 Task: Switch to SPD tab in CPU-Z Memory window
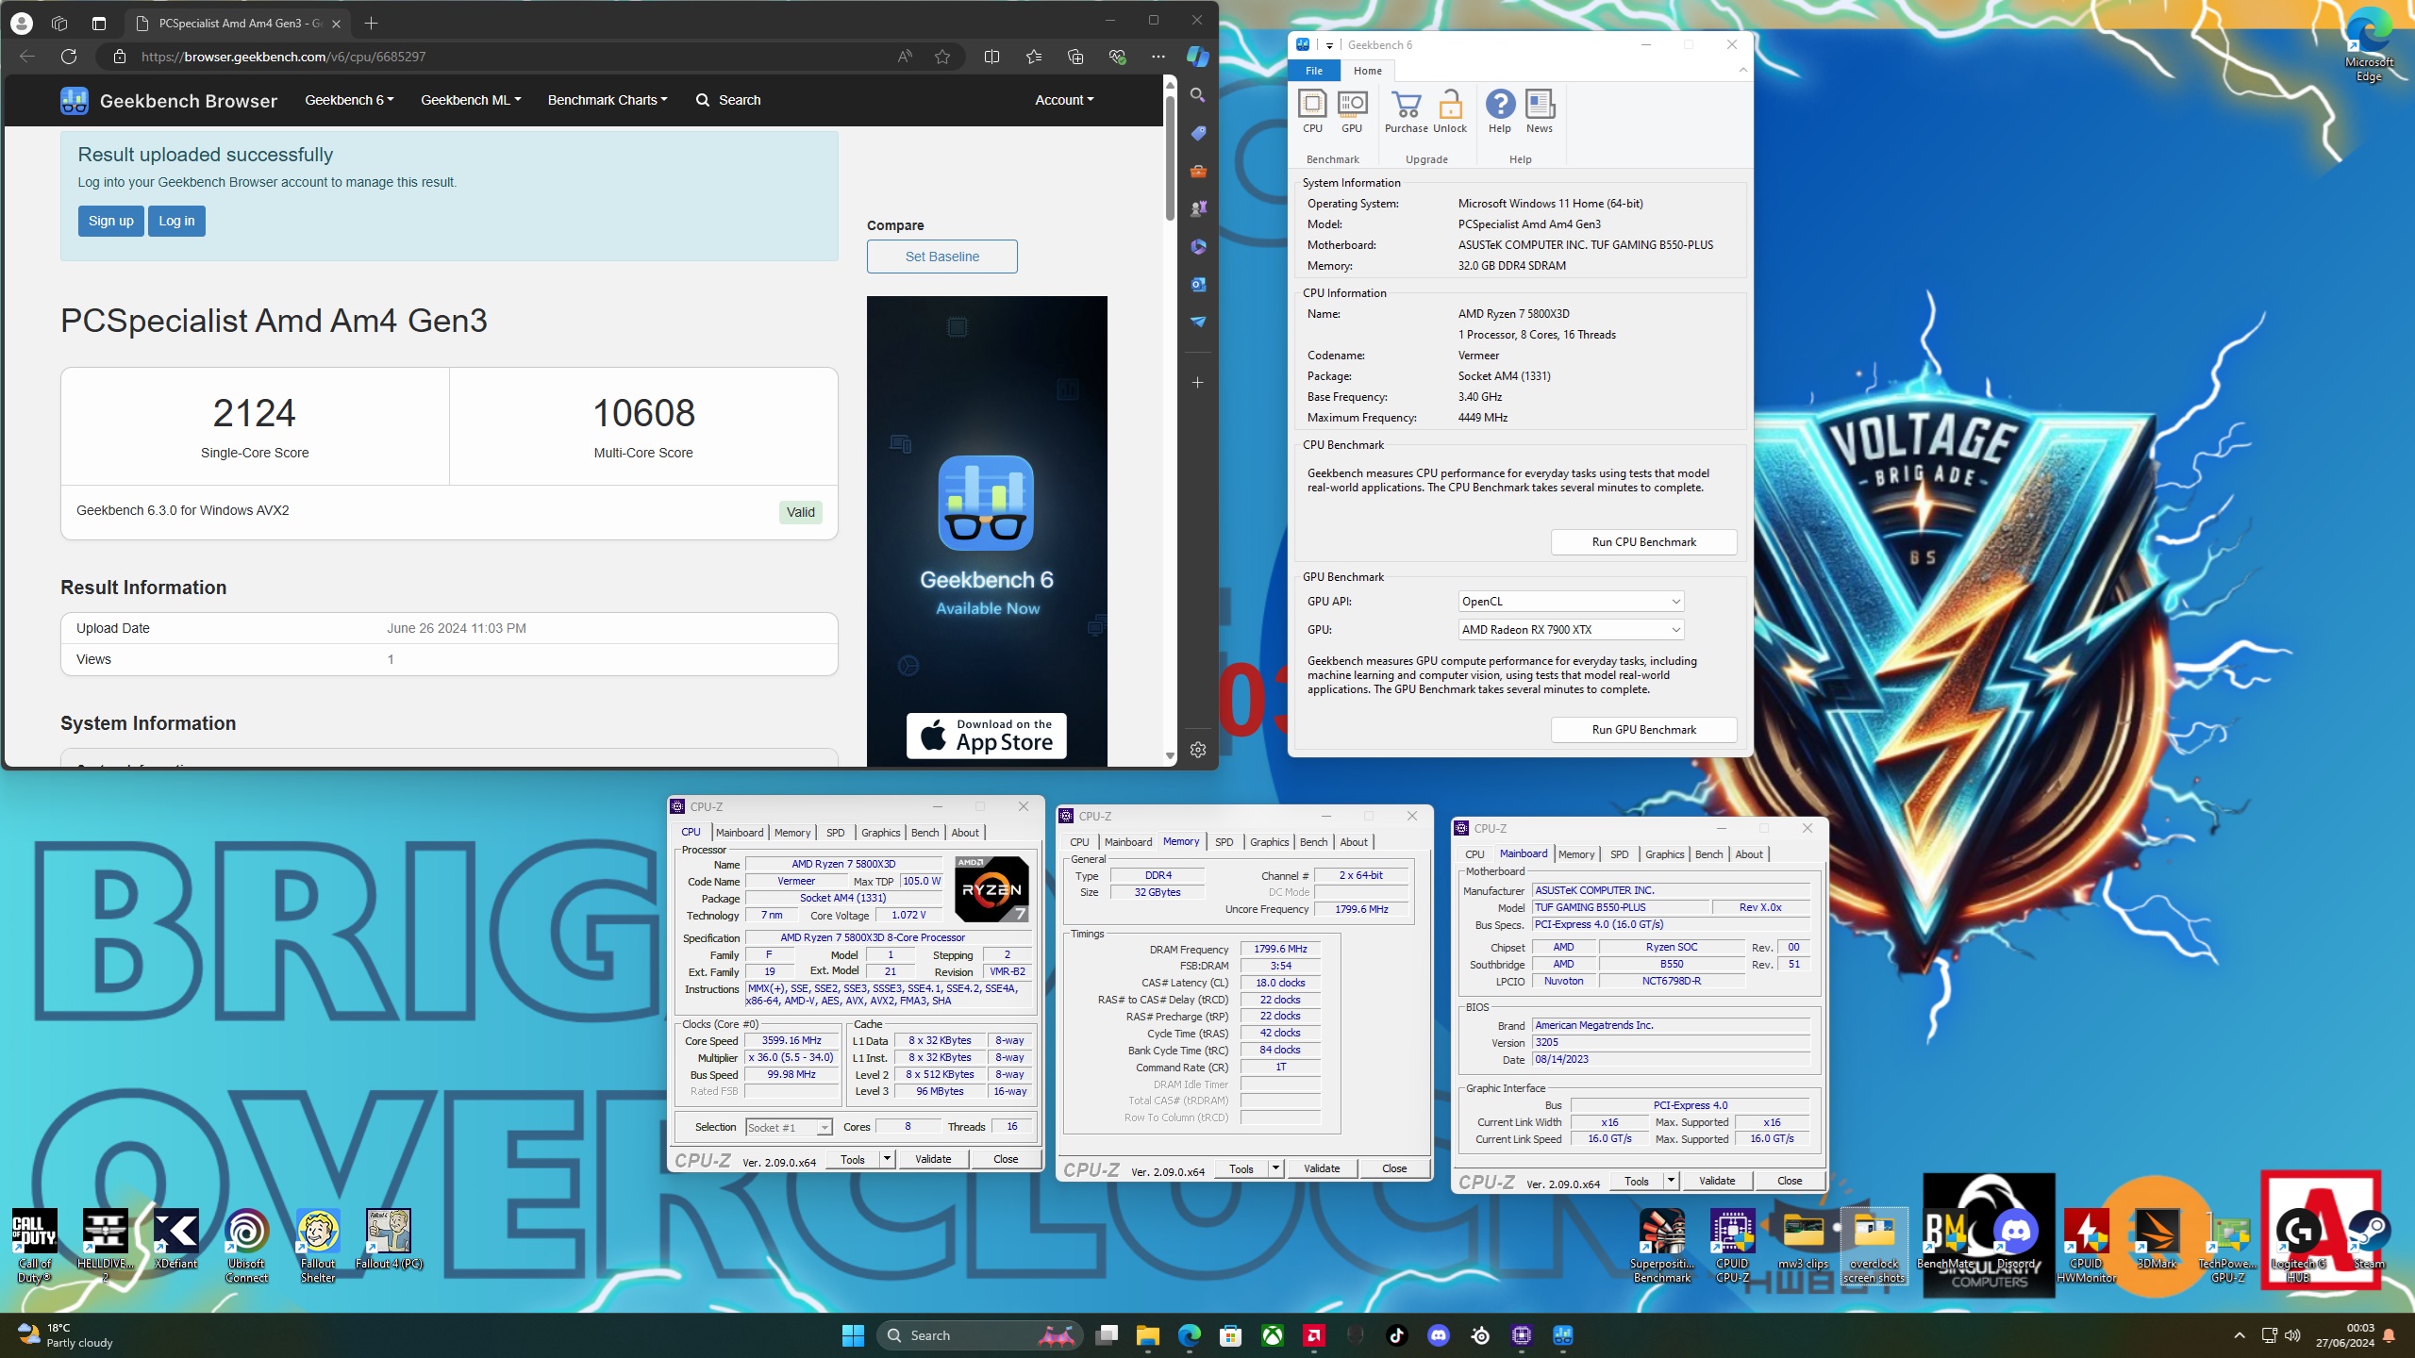[1224, 842]
